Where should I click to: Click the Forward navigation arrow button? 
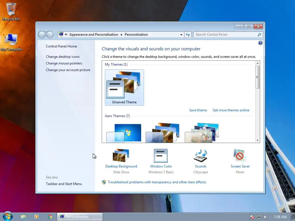pyautogui.click(x=50, y=35)
